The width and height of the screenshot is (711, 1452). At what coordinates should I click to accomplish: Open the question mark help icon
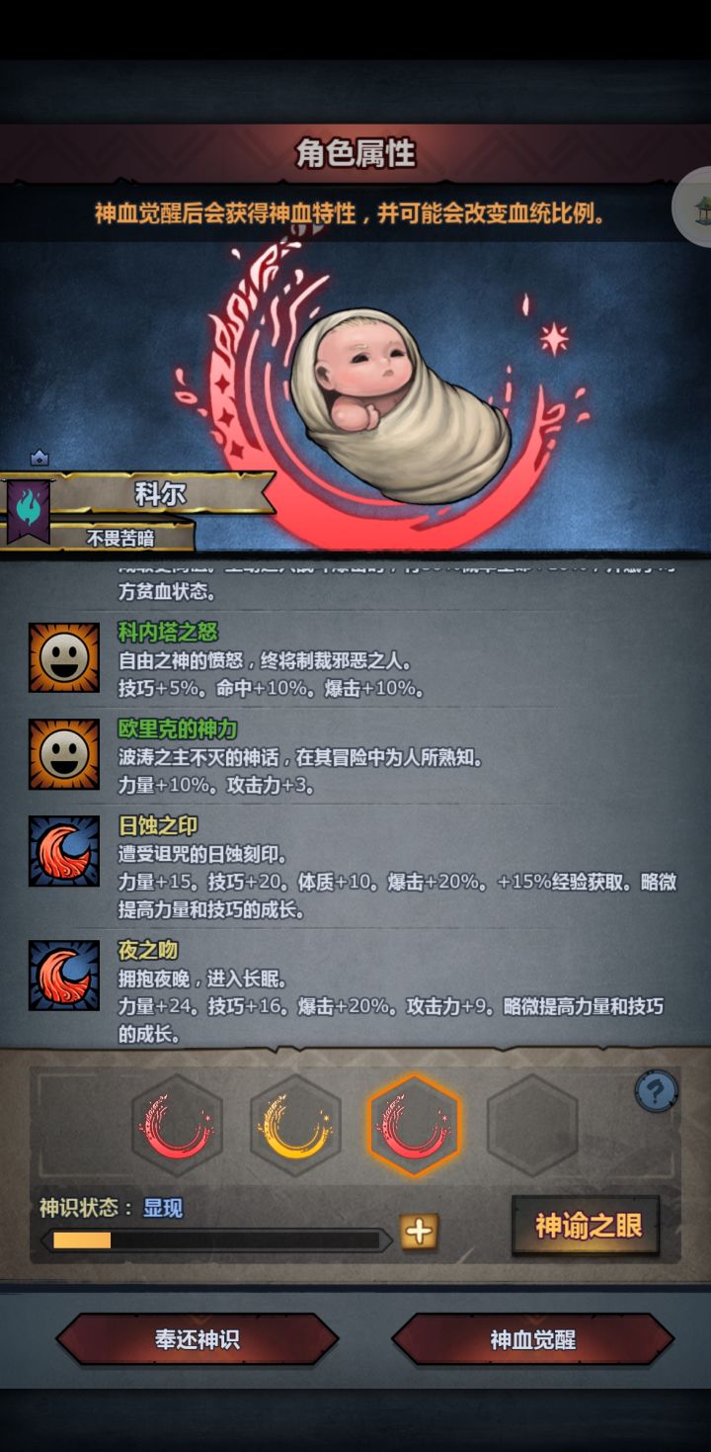coord(657,1091)
